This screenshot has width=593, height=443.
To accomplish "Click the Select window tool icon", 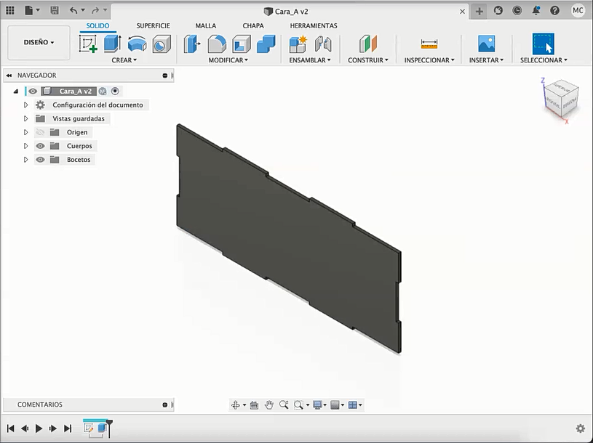I will [544, 44].
